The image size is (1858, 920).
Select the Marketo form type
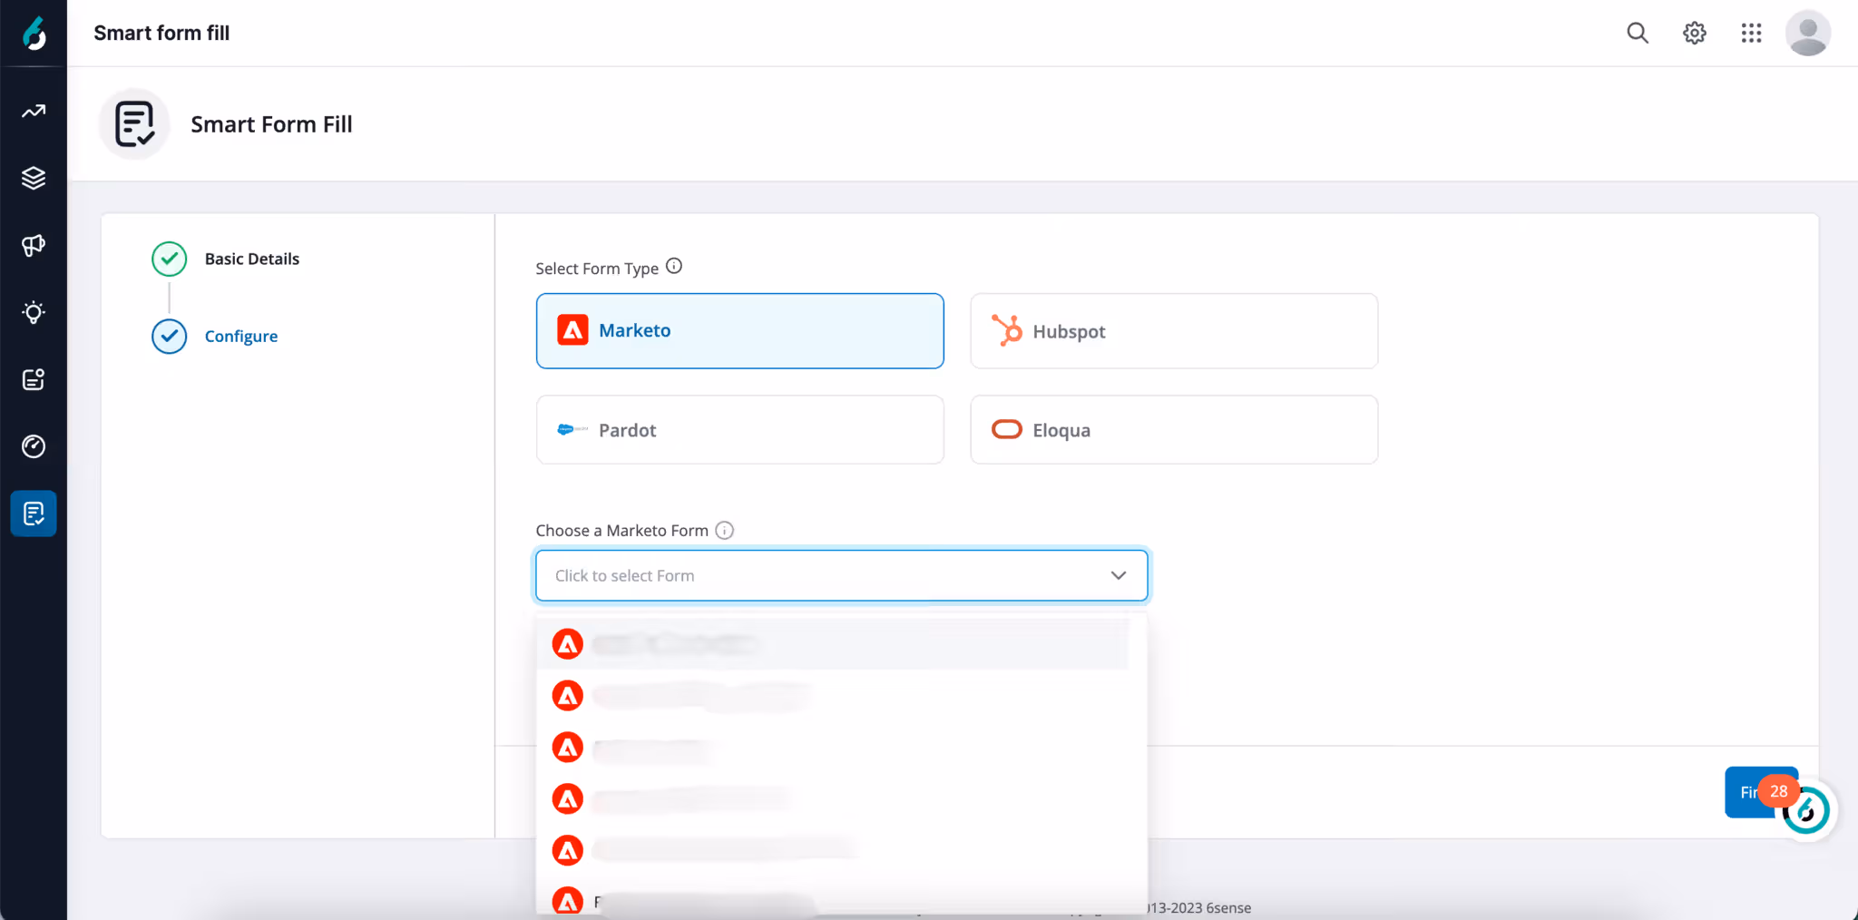coord(739,330)
